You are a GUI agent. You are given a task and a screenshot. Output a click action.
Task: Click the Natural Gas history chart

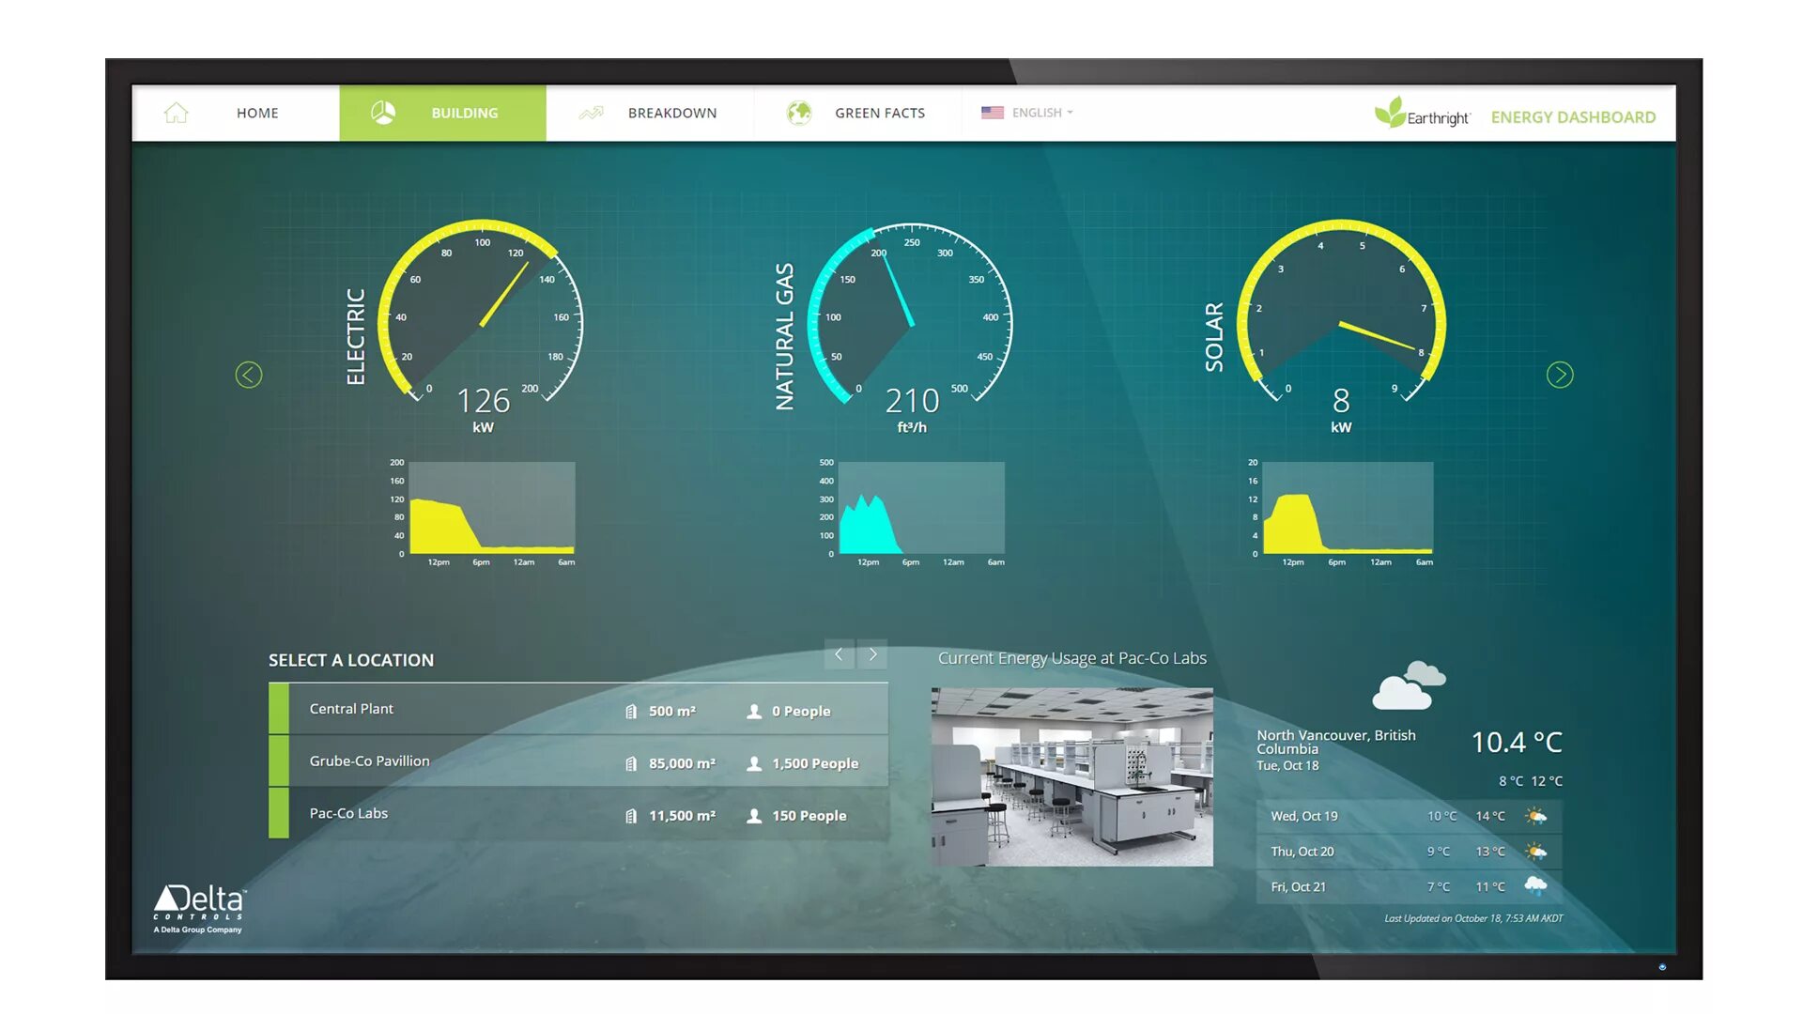[920, 508]
